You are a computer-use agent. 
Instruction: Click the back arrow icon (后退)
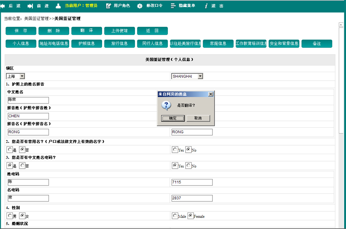tap(3, 6)
